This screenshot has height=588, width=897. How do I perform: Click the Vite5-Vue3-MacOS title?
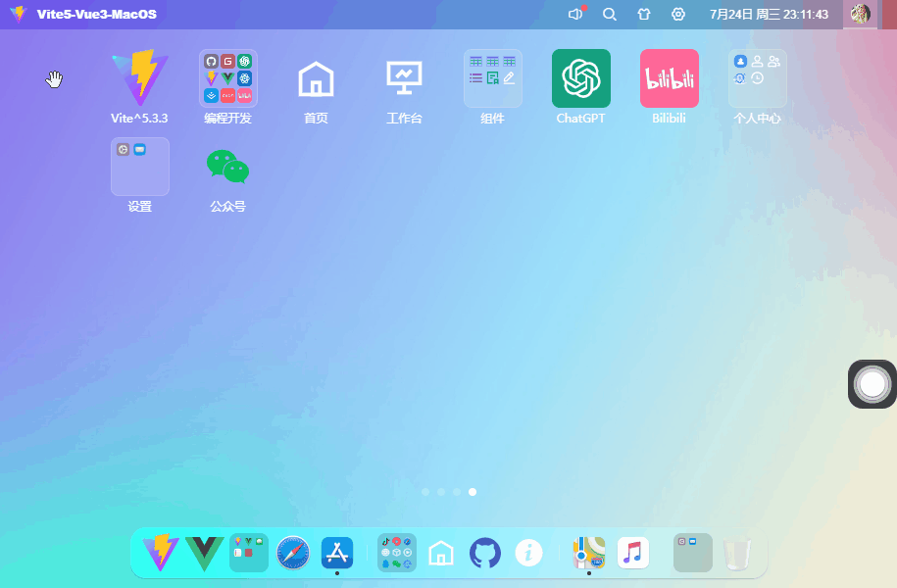coord(97,15)
